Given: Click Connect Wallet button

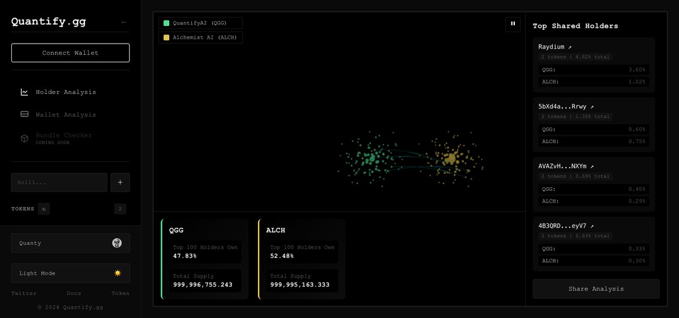Looking at the screenshot, I should pos(70,53).
